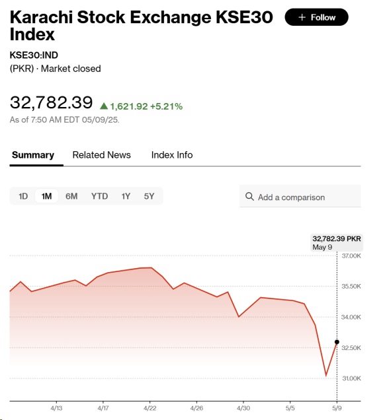
Task: Click the Follow button
Action: point(316,17)
